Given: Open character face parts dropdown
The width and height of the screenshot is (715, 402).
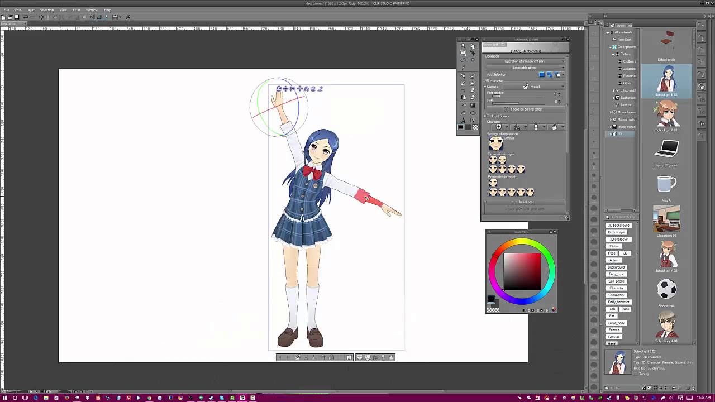Looking at the screenshot, I should [500, 127].
